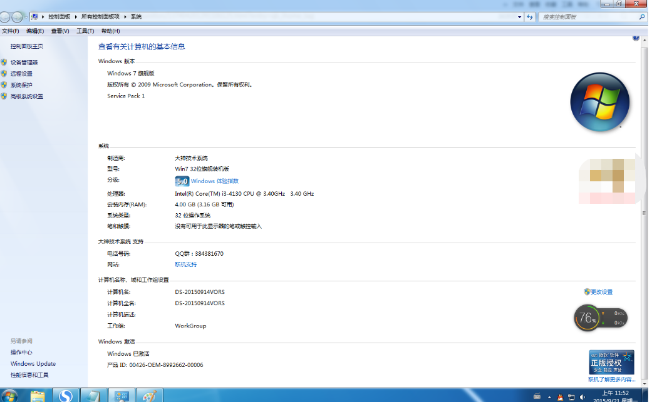Click the vertical scrollbar thumb
Screen dimensions: 652x402
tap(644, 213)
